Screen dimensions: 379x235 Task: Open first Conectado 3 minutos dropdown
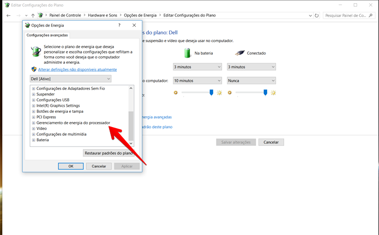tap(251, 67)
